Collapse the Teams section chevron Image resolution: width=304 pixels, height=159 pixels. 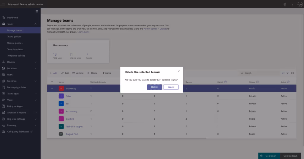(x=36, y=24)
